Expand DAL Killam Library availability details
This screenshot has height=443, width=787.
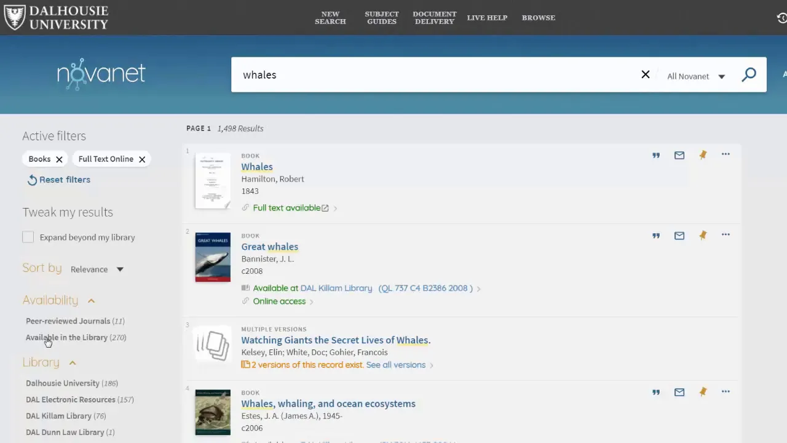point(478,289)
